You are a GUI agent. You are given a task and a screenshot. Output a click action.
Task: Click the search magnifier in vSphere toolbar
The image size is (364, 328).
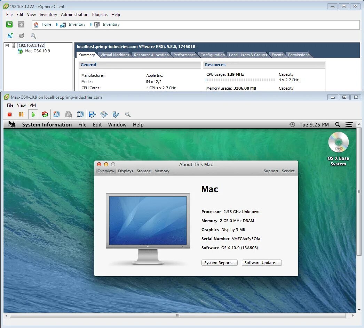point(33,36)
